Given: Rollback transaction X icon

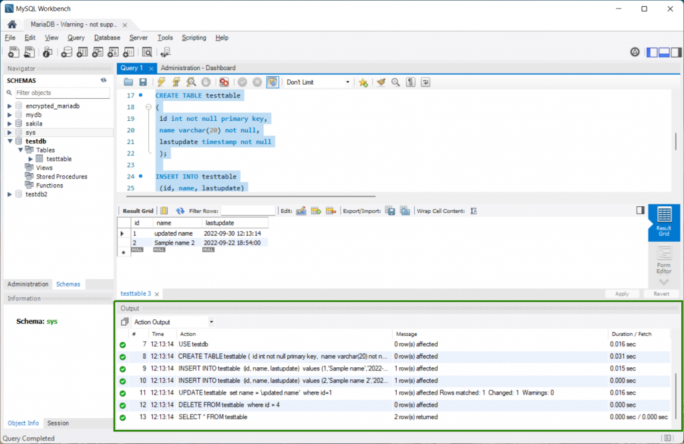Looking at the screenshot, I should (x=257, y=82).
